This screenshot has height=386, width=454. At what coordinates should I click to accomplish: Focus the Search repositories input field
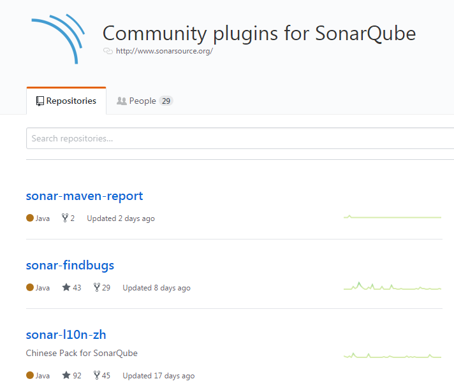(x=240, y=138)
